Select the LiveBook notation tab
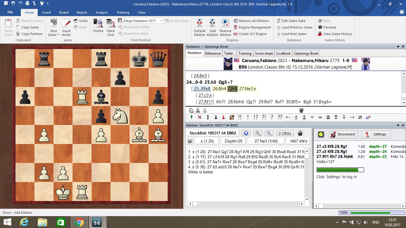406x228 pixels. coord(283,53)
